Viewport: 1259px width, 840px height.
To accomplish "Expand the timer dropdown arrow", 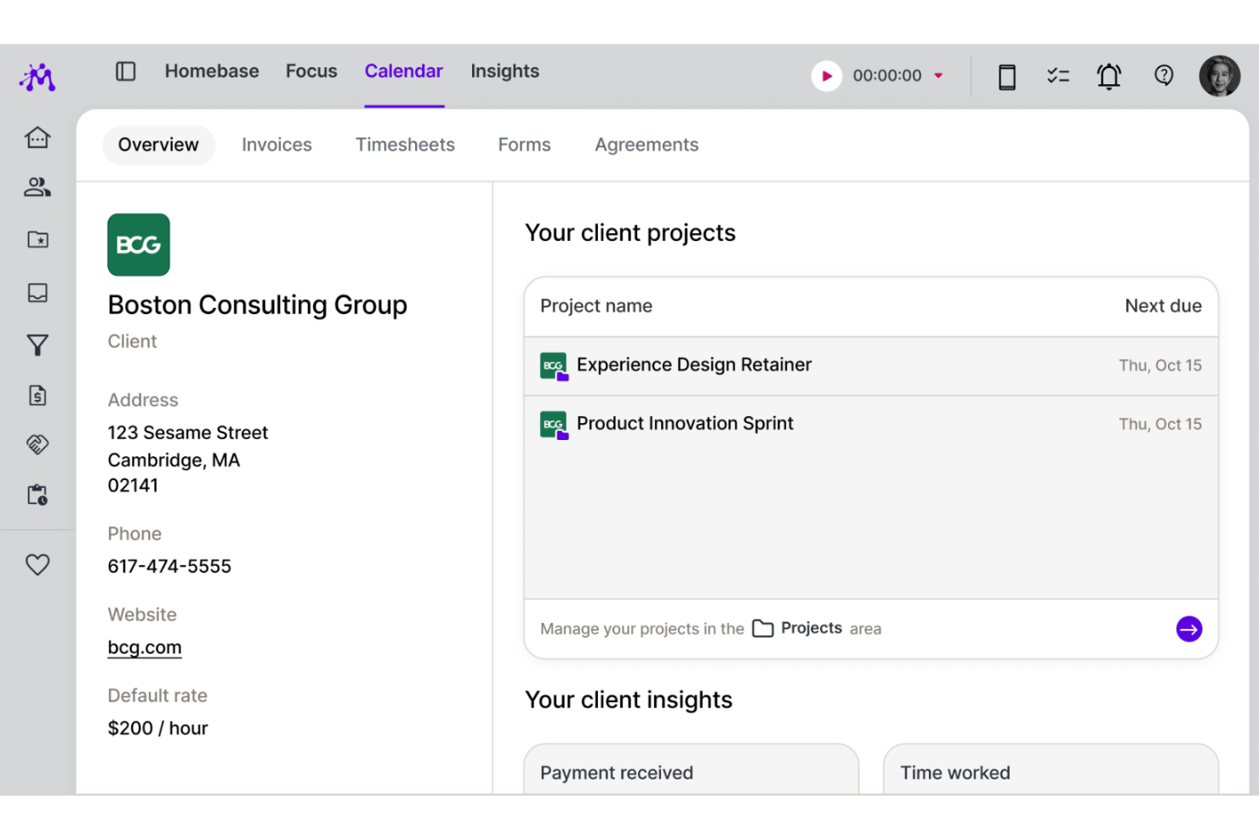I will click(938, 76).
